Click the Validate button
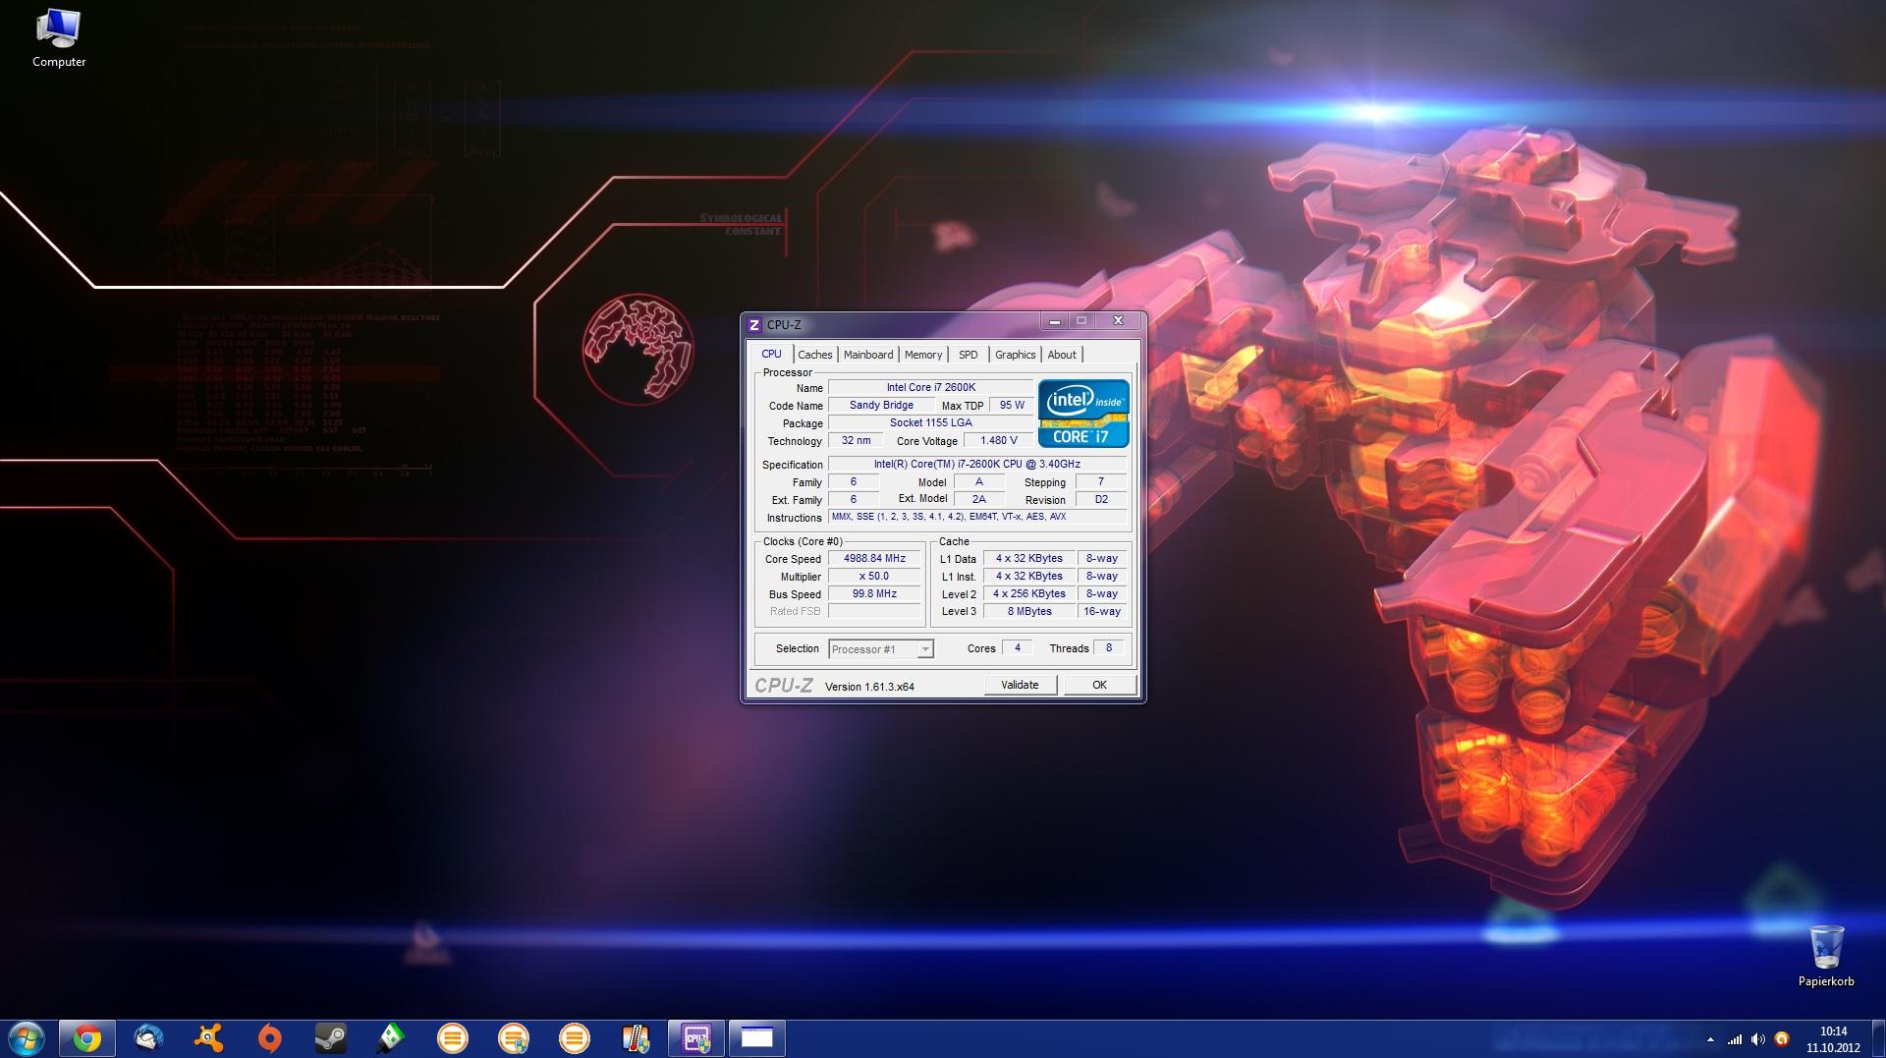This screenshot has width=1886, height=1058. 1020,685
